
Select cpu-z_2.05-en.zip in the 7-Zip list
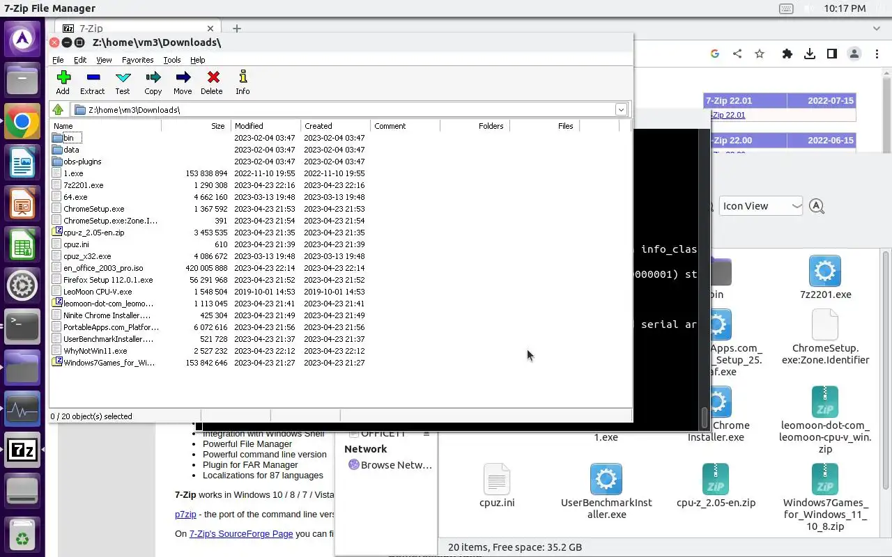[93, 233]
